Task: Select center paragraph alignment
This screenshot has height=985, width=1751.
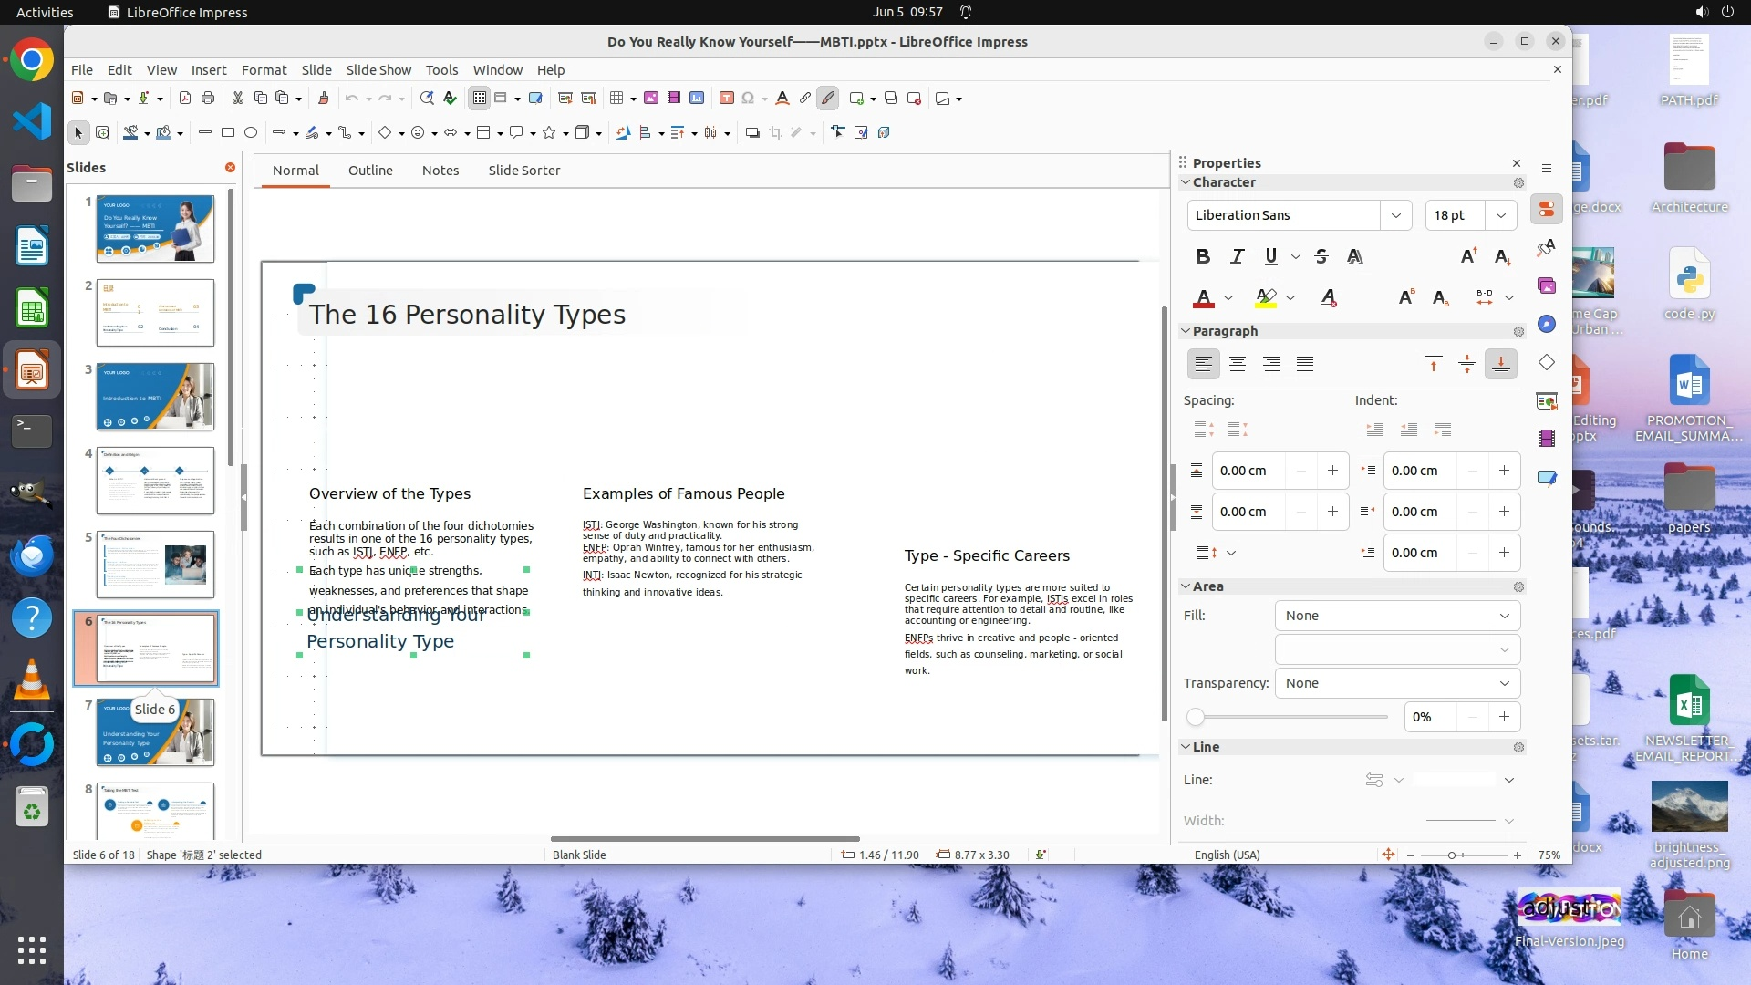Action: pos(1238,365)
